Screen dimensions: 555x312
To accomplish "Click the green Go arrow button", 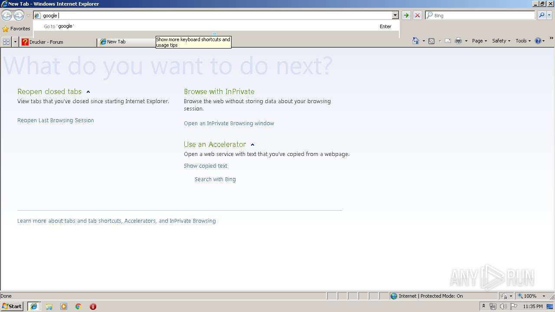I will [406, 16].
